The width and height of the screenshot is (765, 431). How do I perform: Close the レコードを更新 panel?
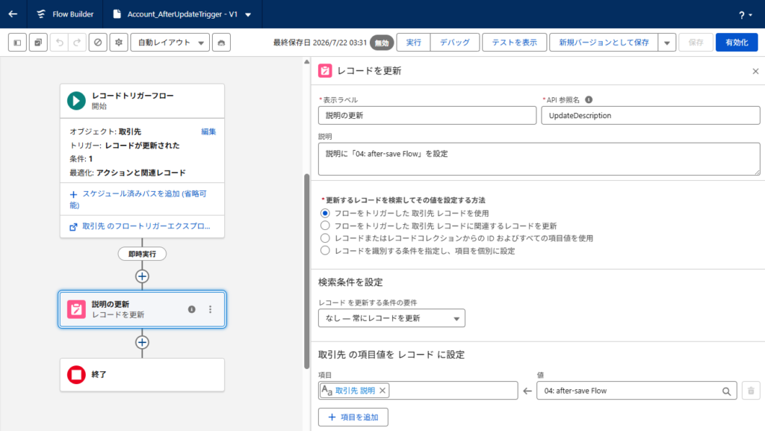[x=755, y=71]
